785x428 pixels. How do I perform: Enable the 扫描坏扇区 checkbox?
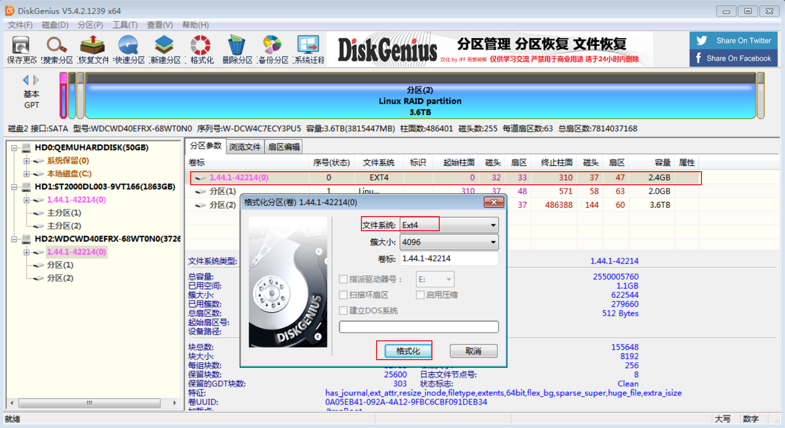pyautogui.click(x=343, y=295)
